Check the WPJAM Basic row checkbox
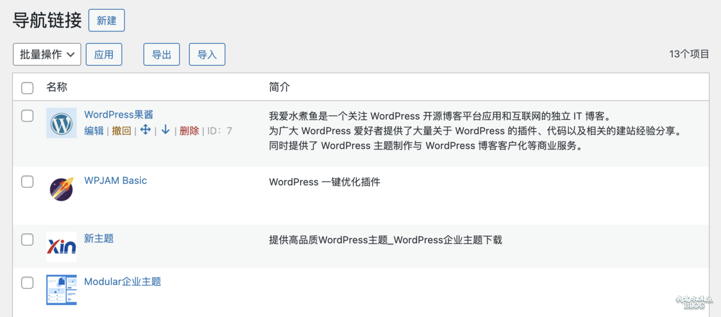 [x=27, y=182]
